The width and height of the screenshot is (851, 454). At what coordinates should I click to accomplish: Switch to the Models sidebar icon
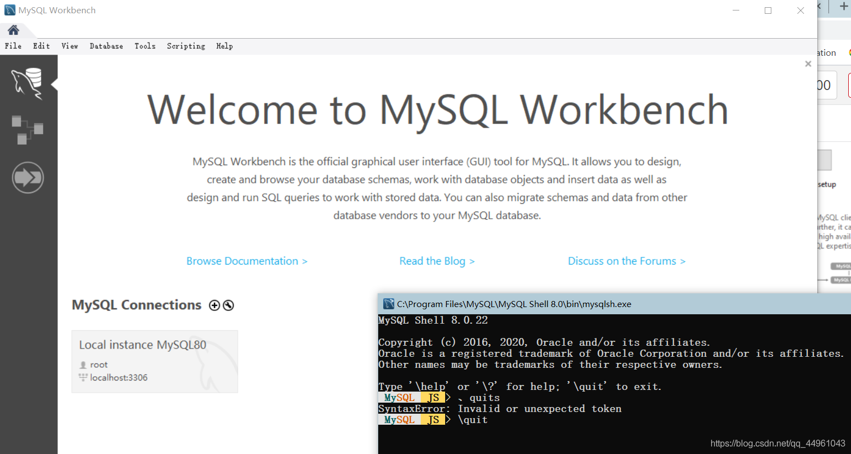click(x=27, y=130)
